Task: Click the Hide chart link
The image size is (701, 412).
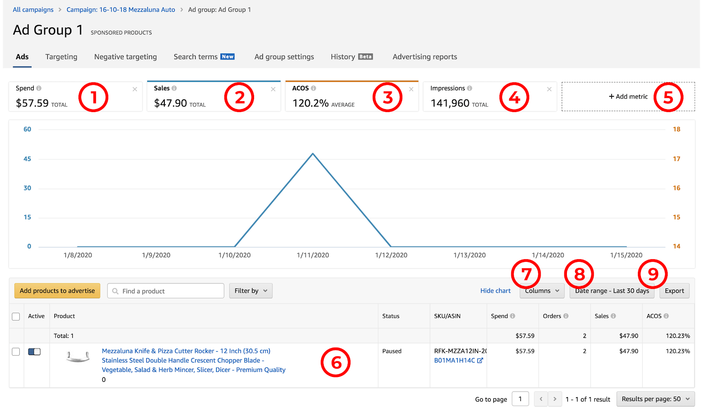Action: pos(496,291)
